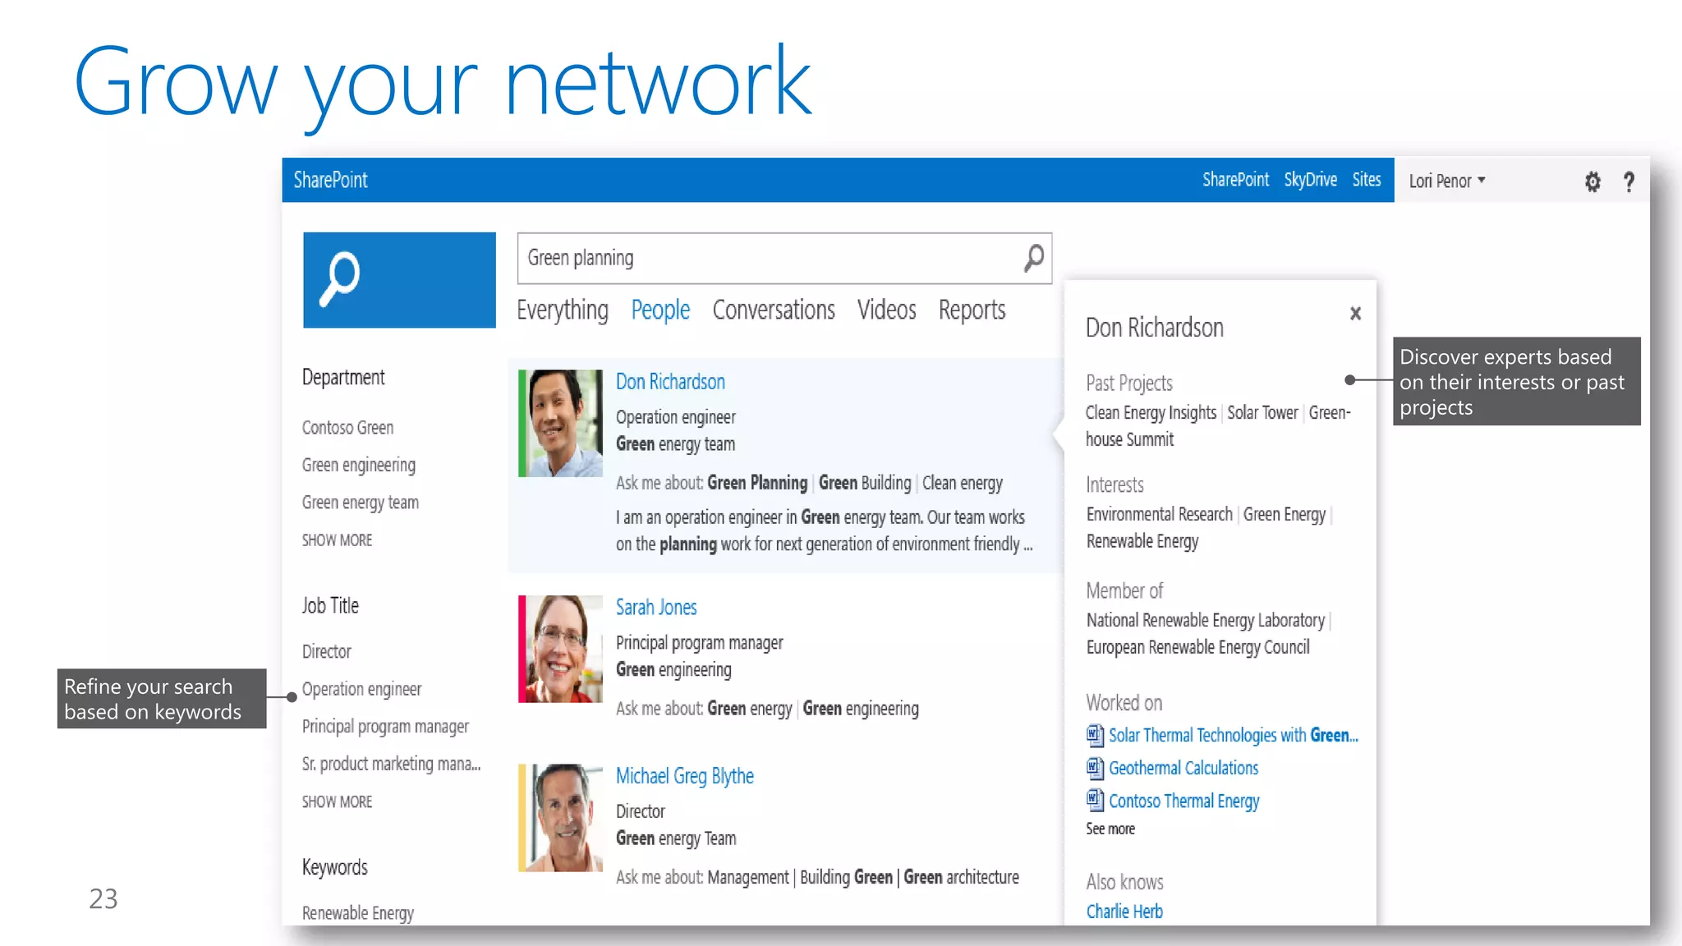Expand SHOW MORE under Department
The height and width of the screenshot is (946, 1682).
(x=337, y=540)
